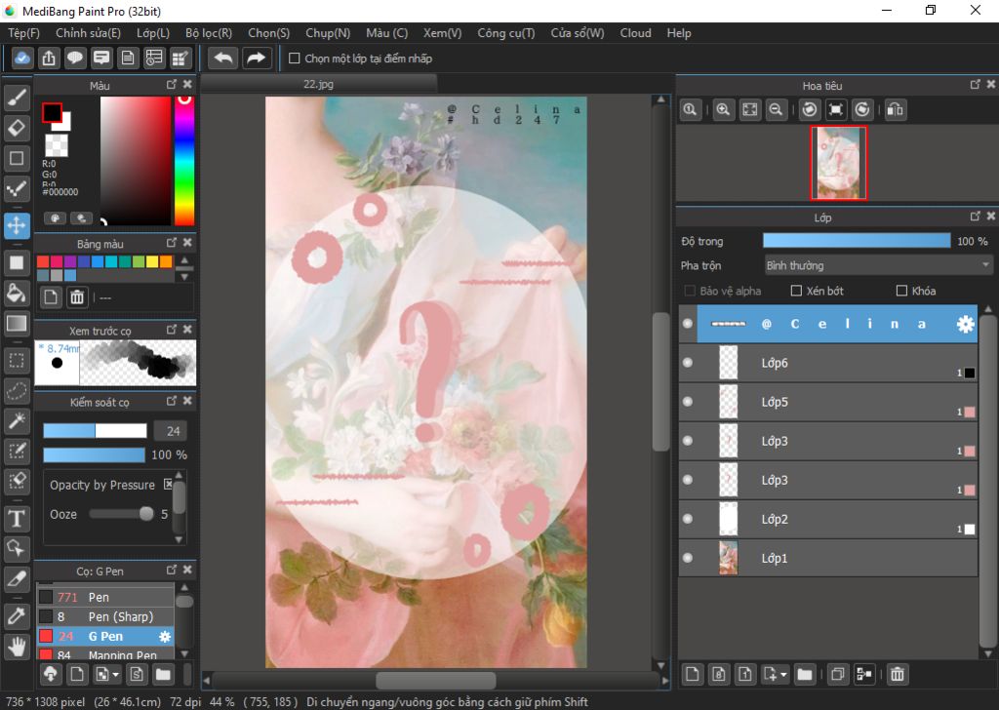The image size is (999, 710).
Task: Open the gear settings of the G Pen brush
Action: (165, 636)
